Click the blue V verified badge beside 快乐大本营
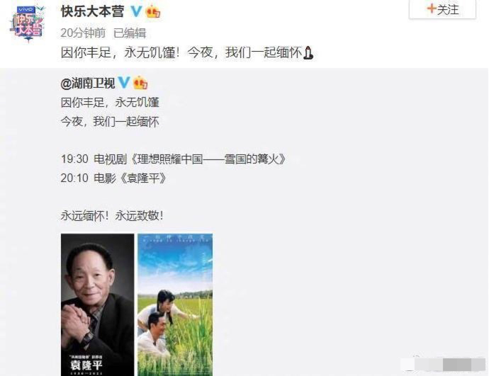This screenshot has height=376, width=489. coord(136,11)
